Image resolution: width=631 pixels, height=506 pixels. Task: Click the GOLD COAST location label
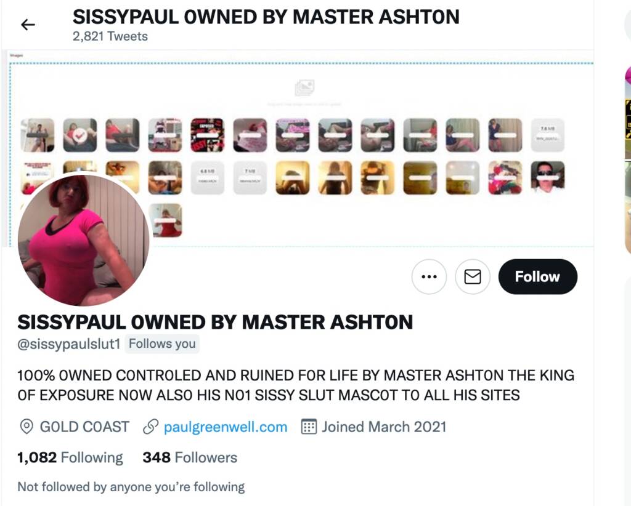(x=84, y=427)
